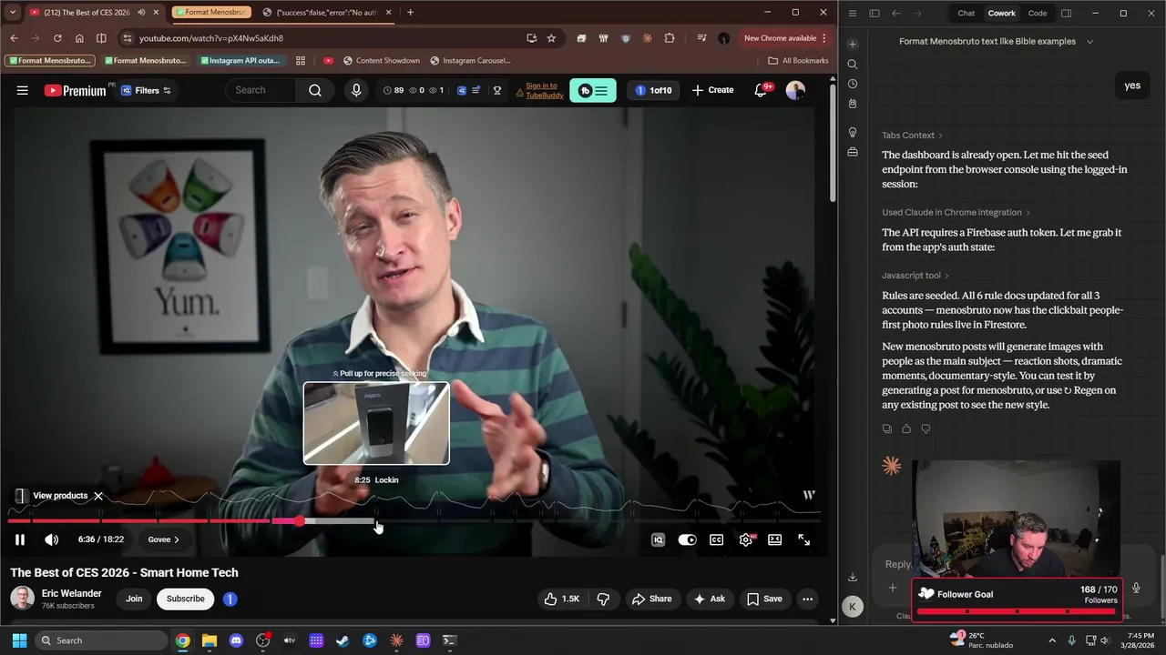The height and width of the screenshot is (655, 1166).
Task: Click the Lockin preview thumbnail
Action: (x=376, y=423)
